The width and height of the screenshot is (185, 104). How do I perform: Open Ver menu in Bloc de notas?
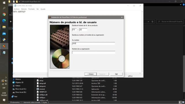point(38,9)
